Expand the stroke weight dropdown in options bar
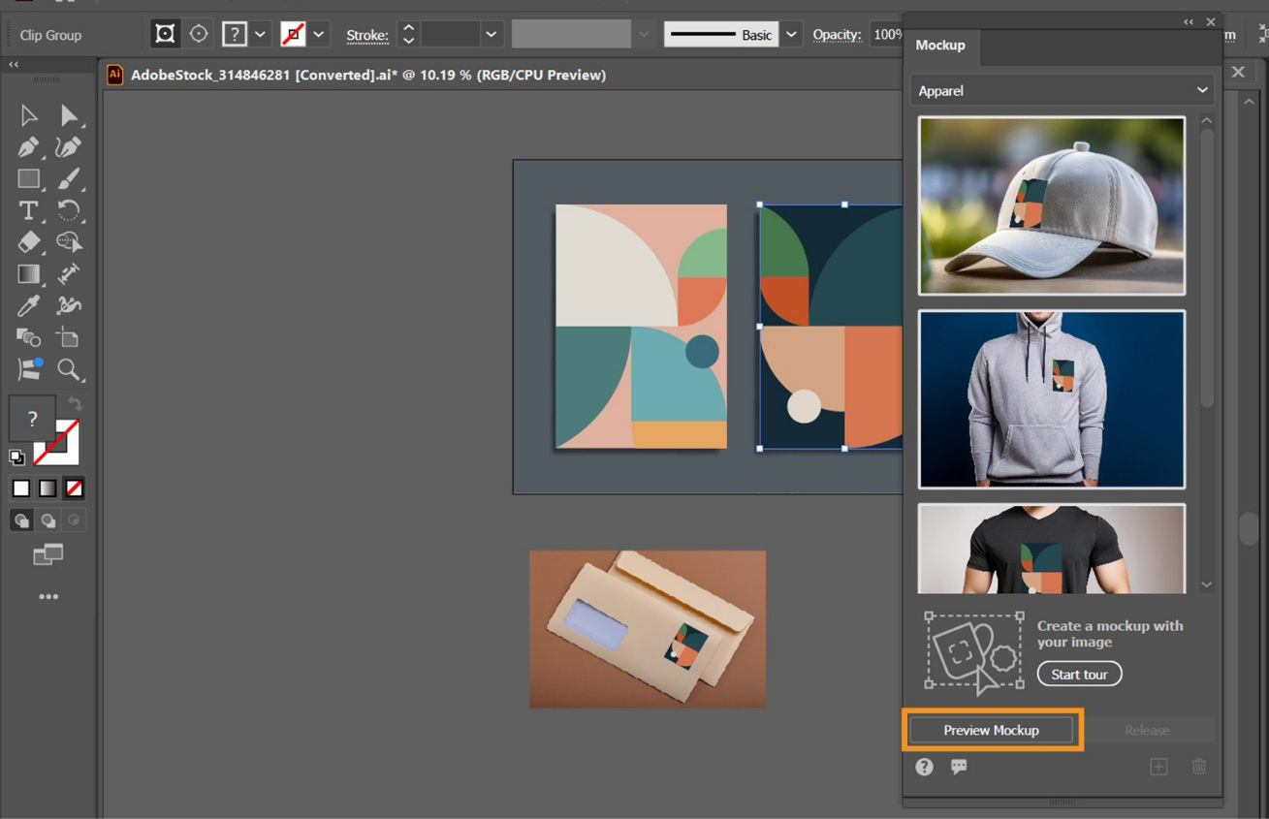The height and width of the screenshot is (819, 1269). click(x=492, y=33)
